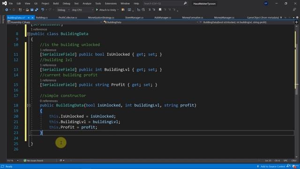The image size is (300, 169).
Task: Switch to the ProfitCollector.cs tab
Action: tap(67, 18)
